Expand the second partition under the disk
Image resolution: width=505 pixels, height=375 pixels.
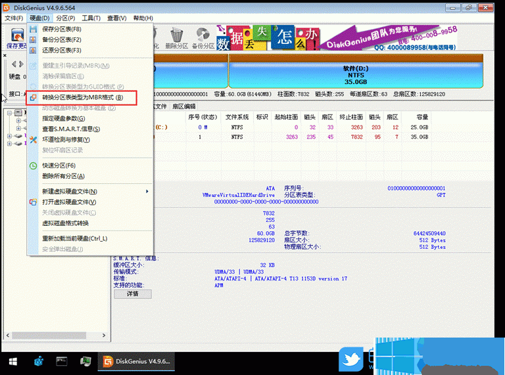(18, 128)
